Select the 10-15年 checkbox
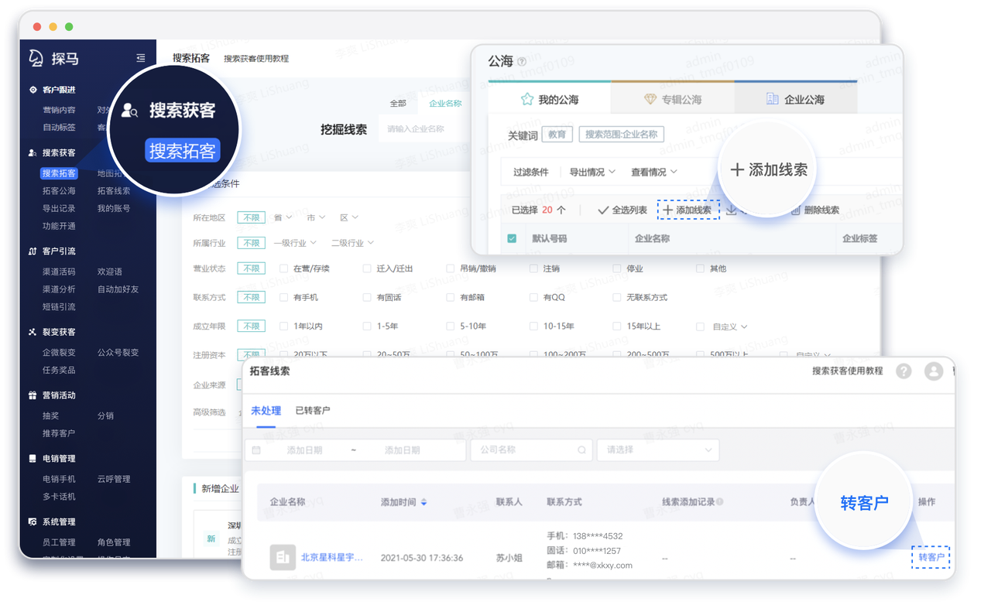The width and height of the screenshot is (991, 605). coord(533,326)
